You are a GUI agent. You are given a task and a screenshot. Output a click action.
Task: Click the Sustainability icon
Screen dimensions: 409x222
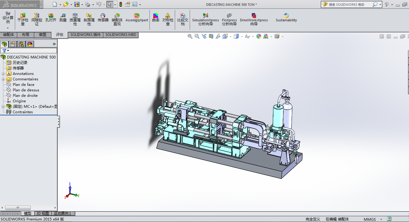coord(286,18)
